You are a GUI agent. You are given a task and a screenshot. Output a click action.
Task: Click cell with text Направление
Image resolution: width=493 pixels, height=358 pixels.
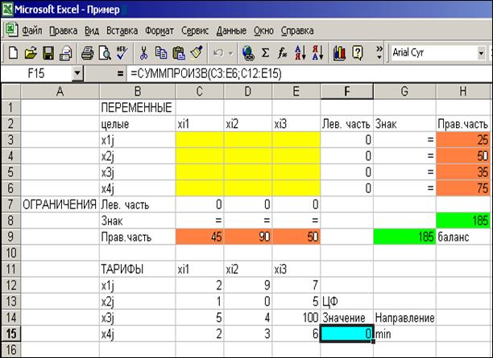coord(404,318)
